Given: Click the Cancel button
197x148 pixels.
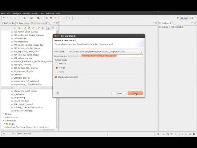Looking at the screenshot, I should [119, 93].
